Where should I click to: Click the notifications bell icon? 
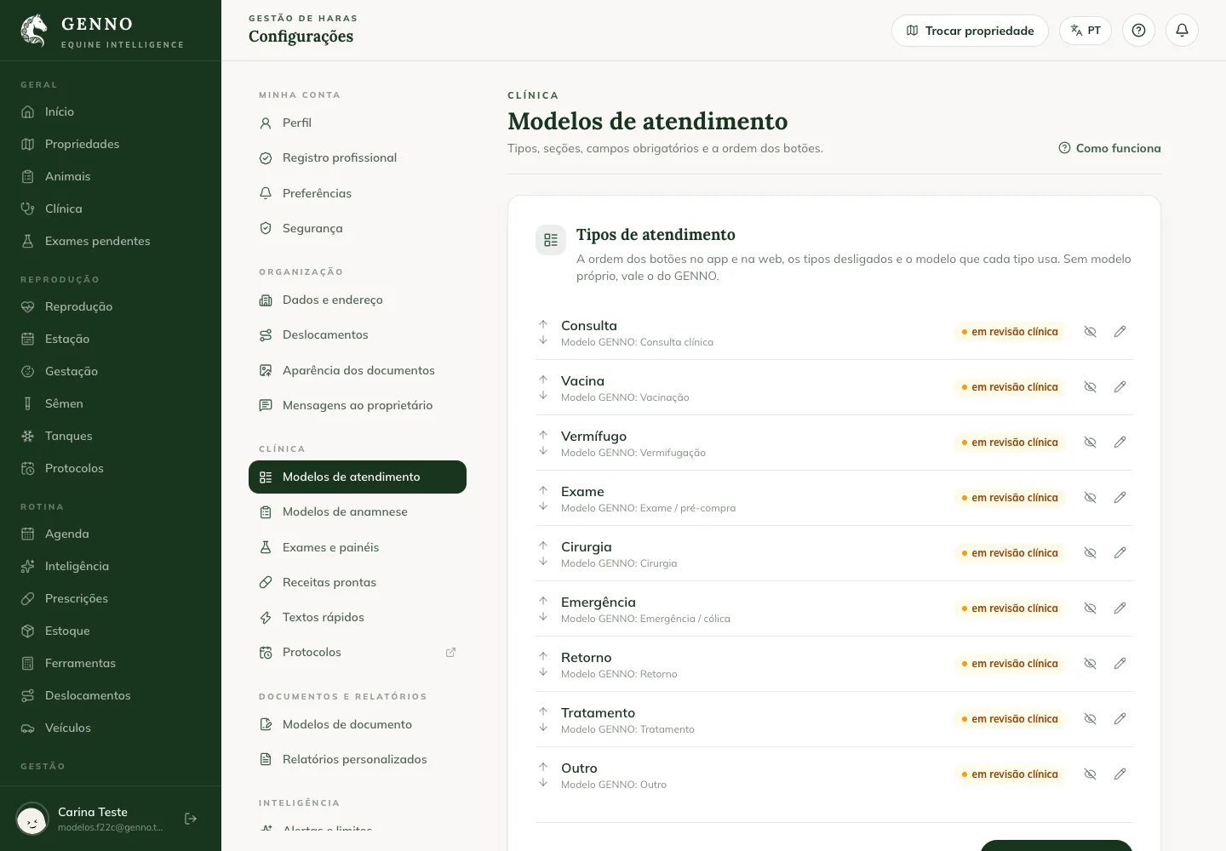tap(1182, 31)
